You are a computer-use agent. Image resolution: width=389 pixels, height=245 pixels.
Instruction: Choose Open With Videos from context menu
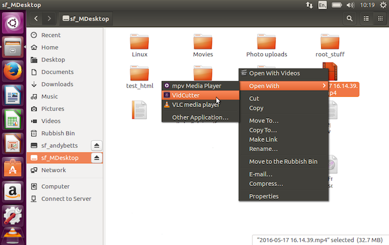pos(284,73)
